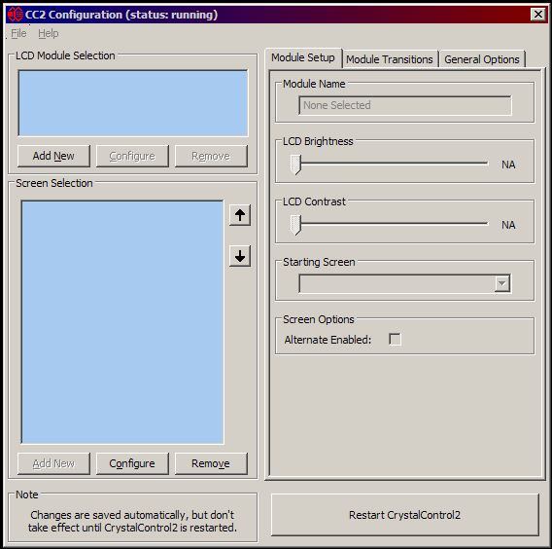Click Restart CrystalControl2 button
Image resolution: width=552 pixels, height=549 pixels.
(x=404, y=515)
